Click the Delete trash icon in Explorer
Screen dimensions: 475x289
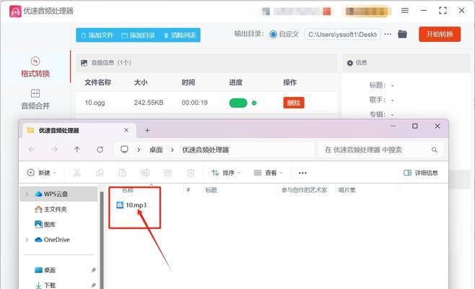click(191, 173)
